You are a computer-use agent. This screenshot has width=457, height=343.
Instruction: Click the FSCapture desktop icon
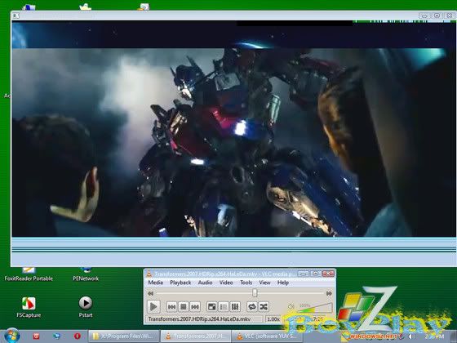29,307
